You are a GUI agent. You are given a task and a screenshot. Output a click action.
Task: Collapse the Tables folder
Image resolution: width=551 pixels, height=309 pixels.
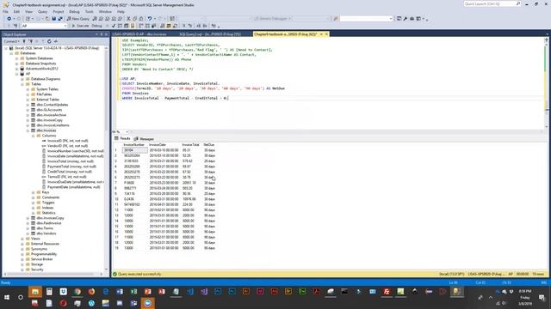click(22, 84)
